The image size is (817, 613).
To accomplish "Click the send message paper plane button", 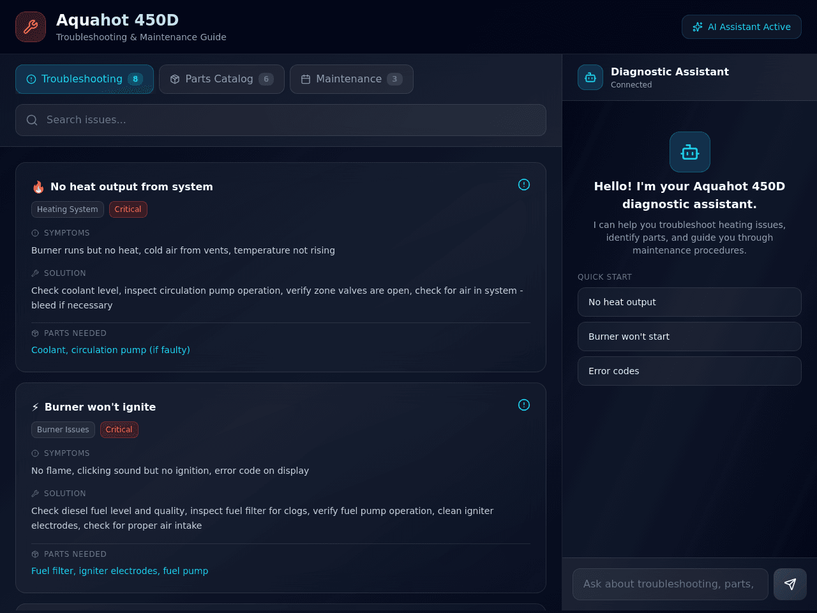I will (x=790, y=584).
